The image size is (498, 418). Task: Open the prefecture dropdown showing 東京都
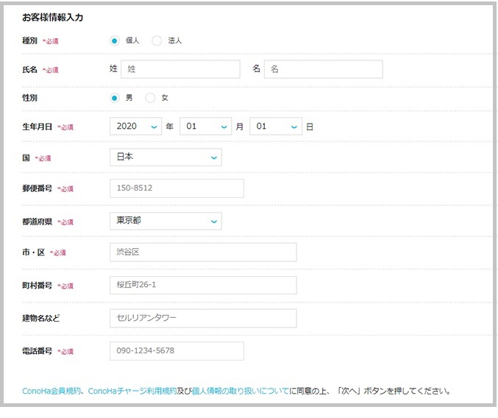click(166, 221)
